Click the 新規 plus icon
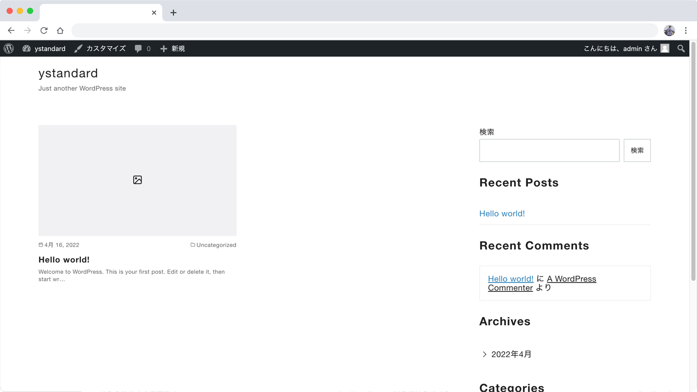The width and height of the screenshot is (697, 392). tap(163, 48)
